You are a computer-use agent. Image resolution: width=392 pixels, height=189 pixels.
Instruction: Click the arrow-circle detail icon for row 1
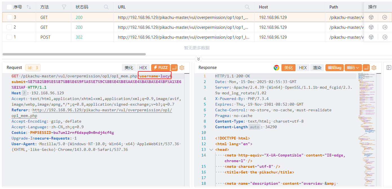pos(385,37)
